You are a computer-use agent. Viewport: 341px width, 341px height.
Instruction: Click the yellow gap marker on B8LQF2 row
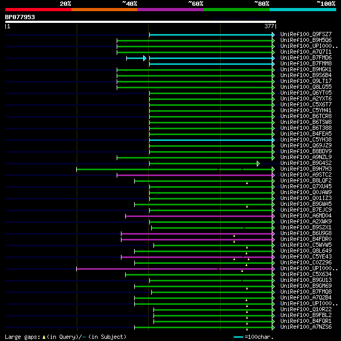click(247, 183)
